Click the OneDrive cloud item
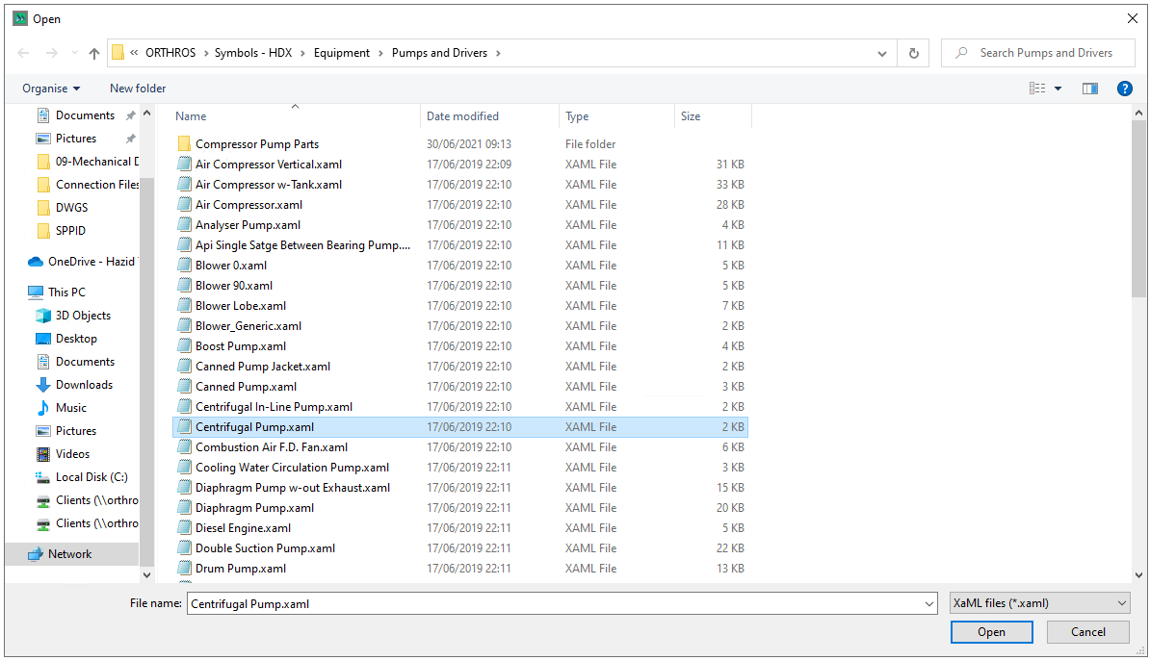The width and height of the screenshot is (1150, 661). point(91,262)
